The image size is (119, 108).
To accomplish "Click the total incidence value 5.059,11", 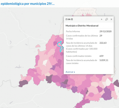I will tap(104, 60).
